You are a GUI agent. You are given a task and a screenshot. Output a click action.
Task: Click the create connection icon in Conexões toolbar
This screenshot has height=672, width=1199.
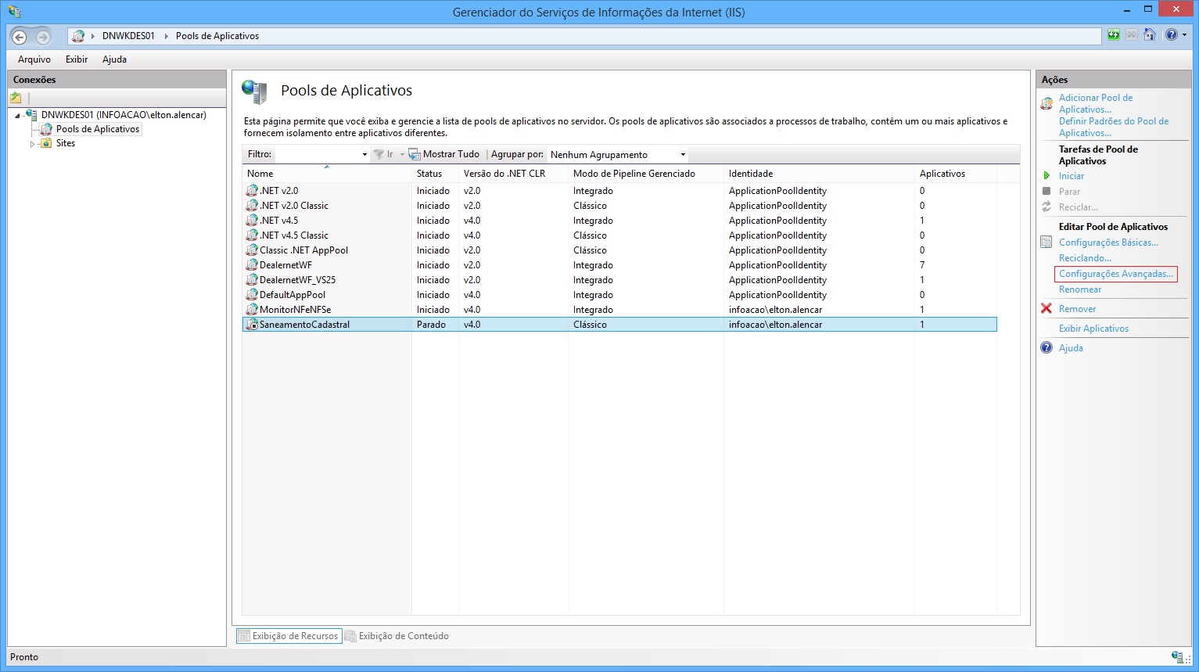(16, 98)
